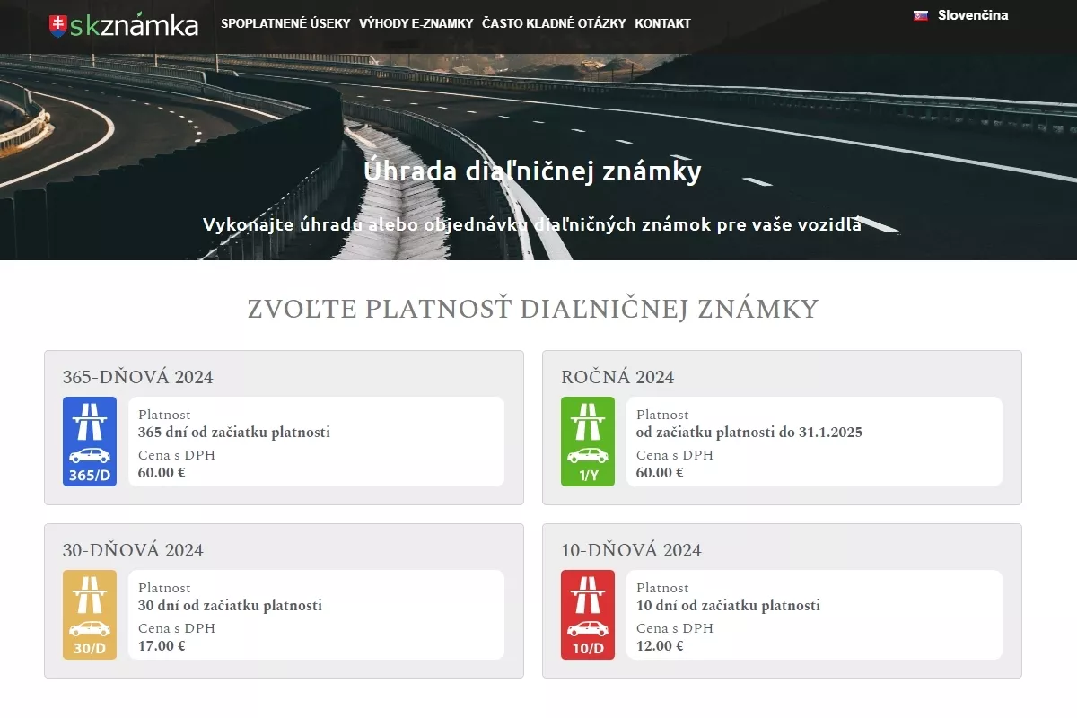This screenshot has width=1077, height=718.
Task: Click the blue 365/D vignette icon
Action: pyautogui.click(x=90, y=442)
